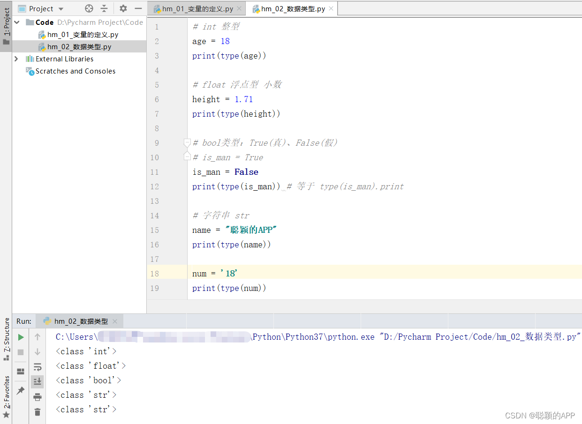Click console output <class 'int'>
Screen dimensions: 582x424
click(86, 351)
